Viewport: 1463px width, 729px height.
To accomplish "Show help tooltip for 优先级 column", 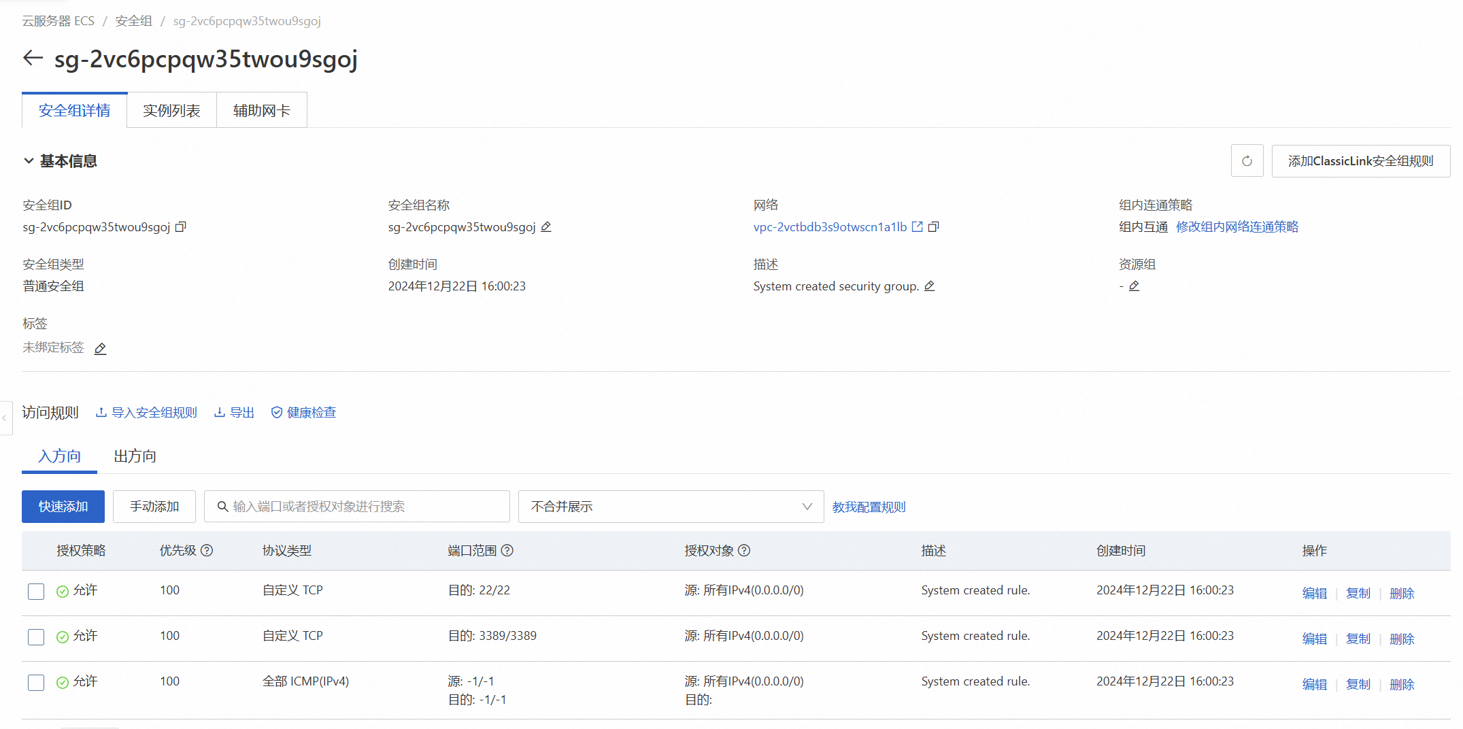I will click(x=207, y=551).
